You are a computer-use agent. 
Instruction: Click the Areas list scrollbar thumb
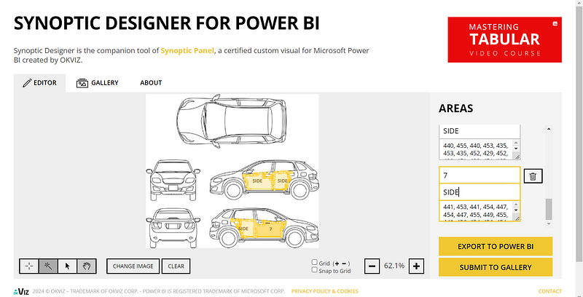tap(549, 210)
